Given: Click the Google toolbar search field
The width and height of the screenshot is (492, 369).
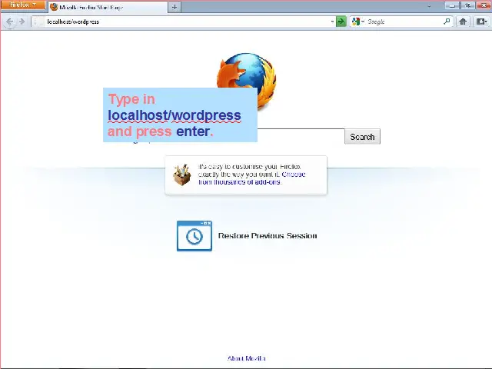Looking at the screenshot, I should tap(404, 22).
